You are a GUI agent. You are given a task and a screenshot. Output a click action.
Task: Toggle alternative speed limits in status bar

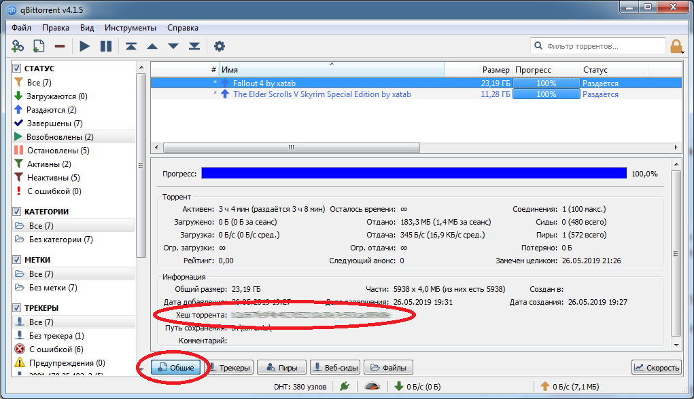[371, 387]
